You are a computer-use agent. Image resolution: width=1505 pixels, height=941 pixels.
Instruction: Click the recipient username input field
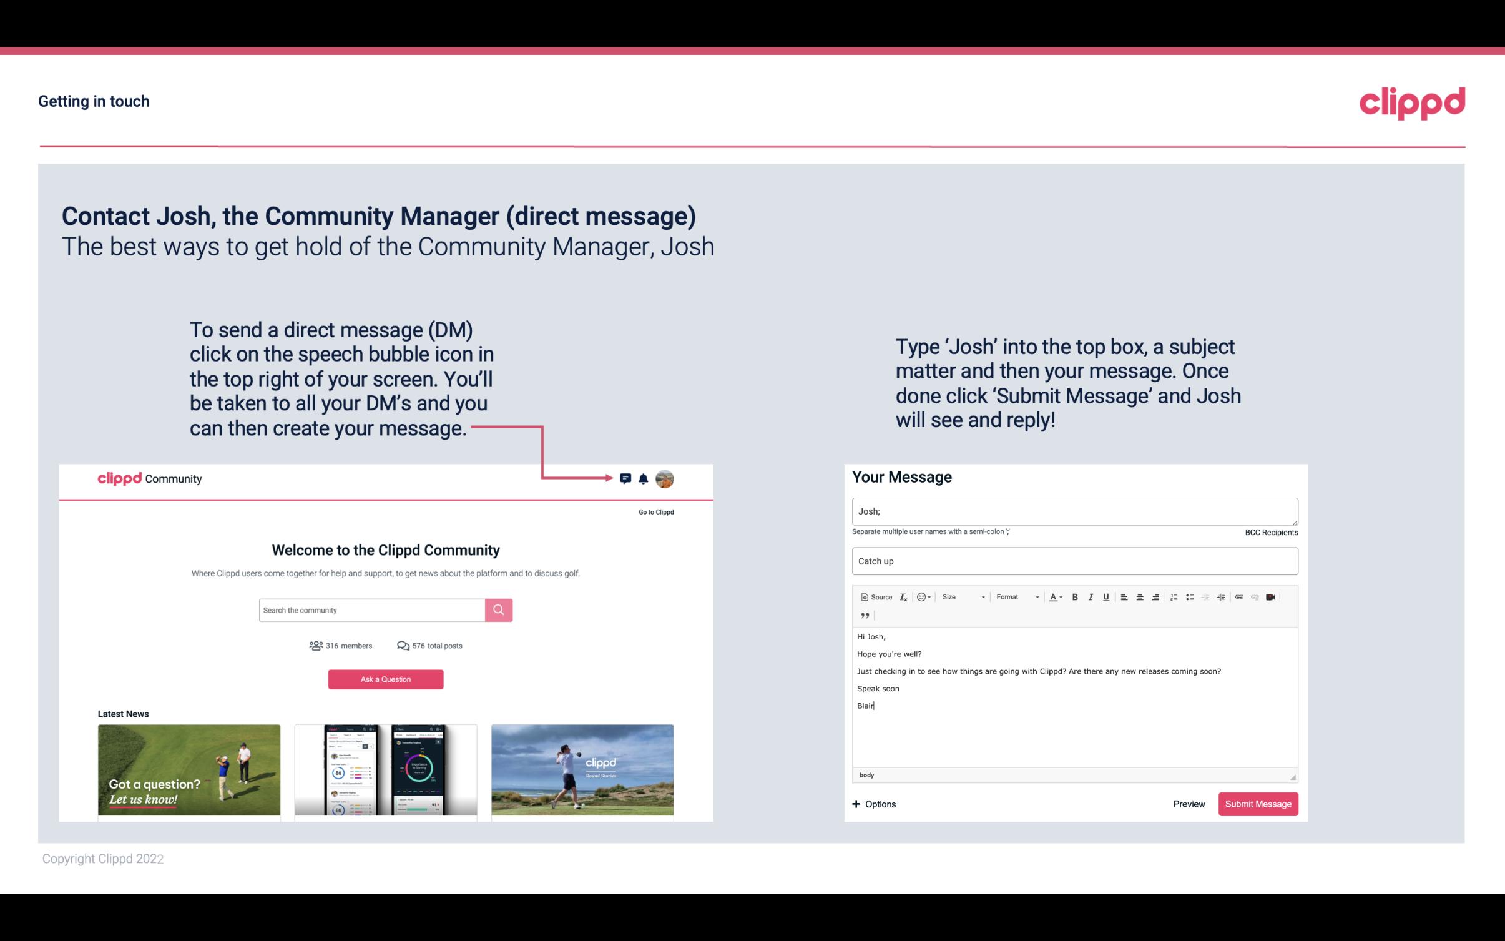[x=1074, y=510]
